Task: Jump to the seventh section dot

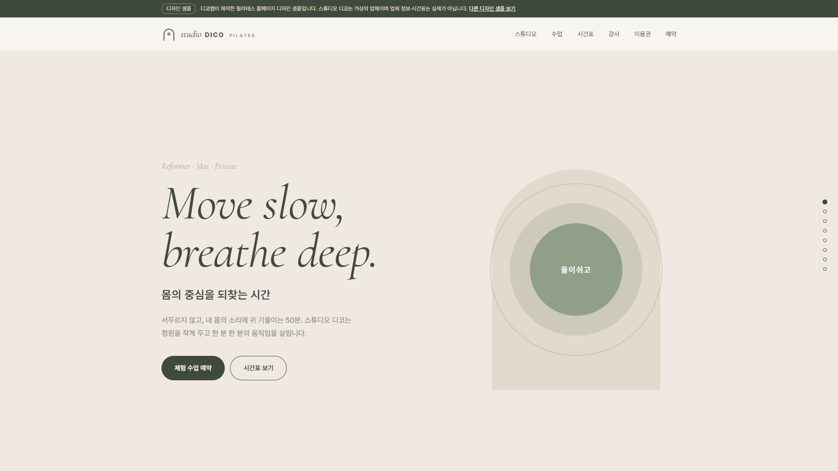Action: coord(825,259)
